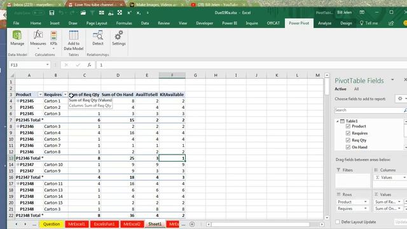Open the Product row field dropdown
Image resolution: width=407 pixels, height=229 pixels.
(x=366, y=202)
